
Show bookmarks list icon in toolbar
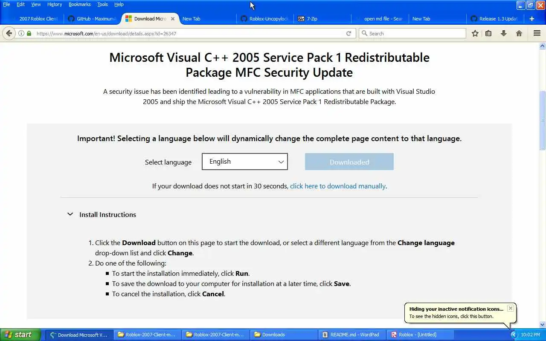click(x=489, y=33)
